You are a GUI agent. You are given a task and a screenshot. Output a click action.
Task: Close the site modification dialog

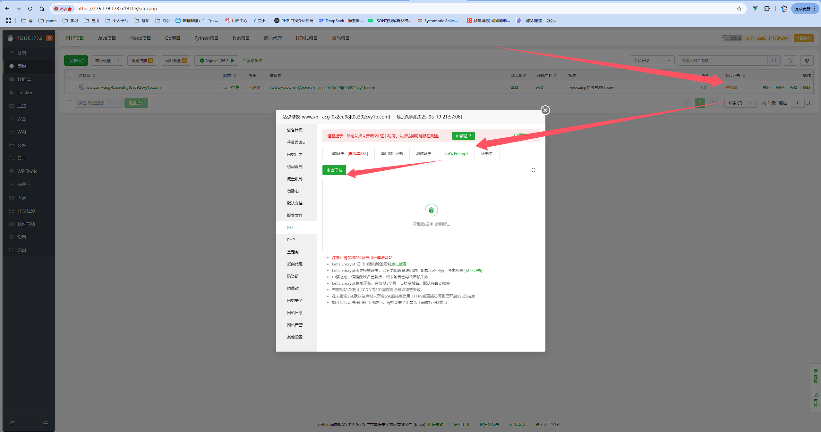pos(545,110)
